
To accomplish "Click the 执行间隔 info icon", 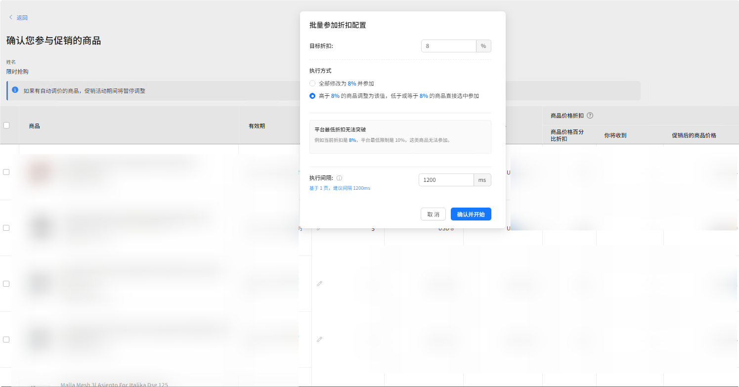I will pos(339,178).
